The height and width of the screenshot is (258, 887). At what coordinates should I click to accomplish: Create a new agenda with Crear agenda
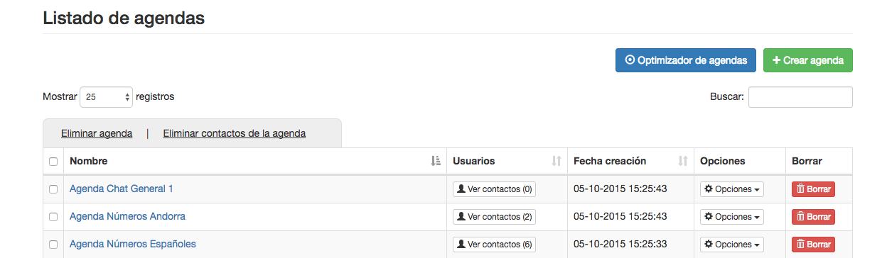808,60
